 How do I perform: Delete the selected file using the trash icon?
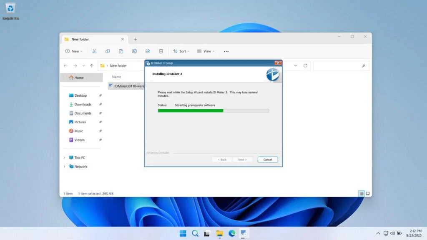[161, 51]
